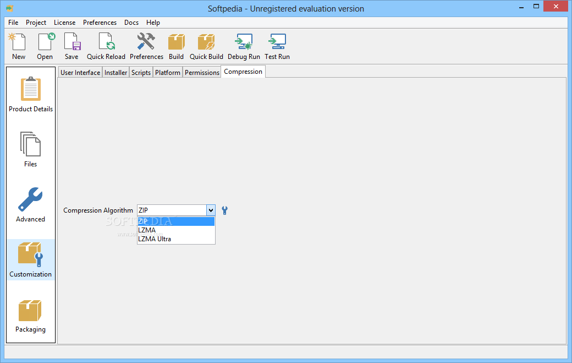Open the Help menu
The width and height of the screenshot is (572, 363).
(153, 23)
